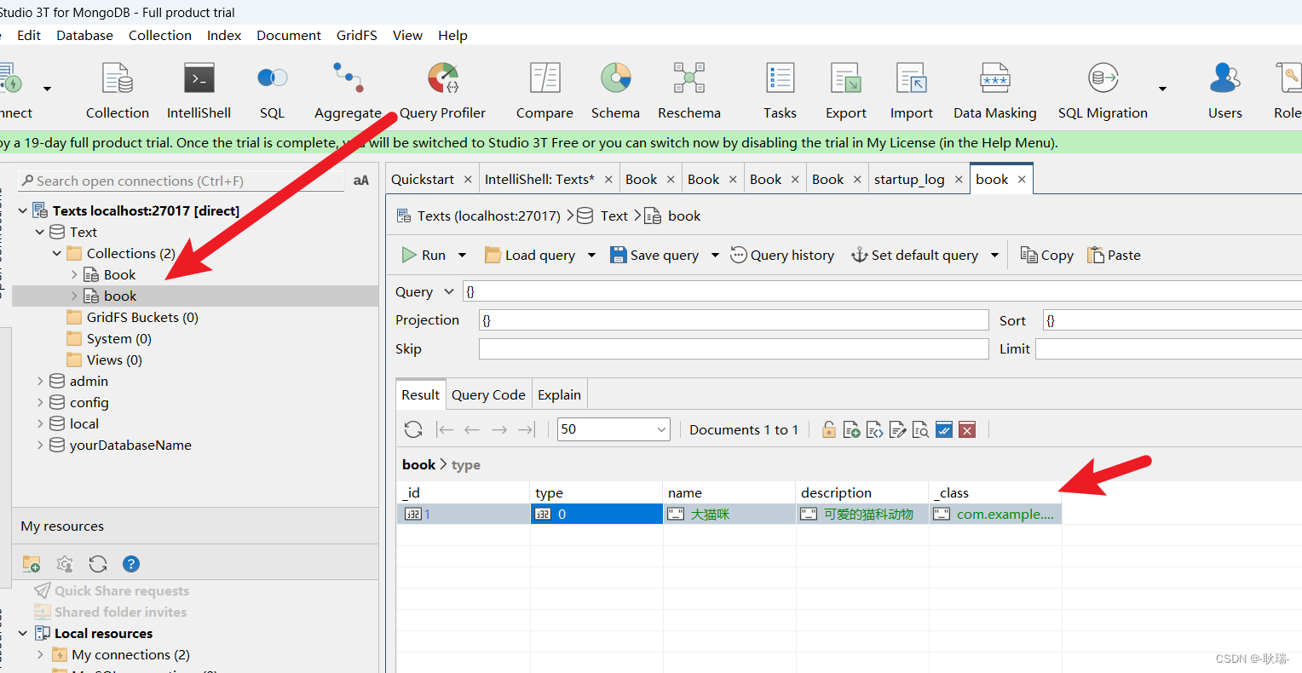This screenshot has width=1302, height=673.
Task: Open the Run dropdown arrow
Action: click(x=463, y=255)
